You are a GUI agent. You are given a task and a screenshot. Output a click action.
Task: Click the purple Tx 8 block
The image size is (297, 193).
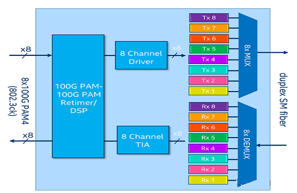pyautogui.click(x=209, y=18)
